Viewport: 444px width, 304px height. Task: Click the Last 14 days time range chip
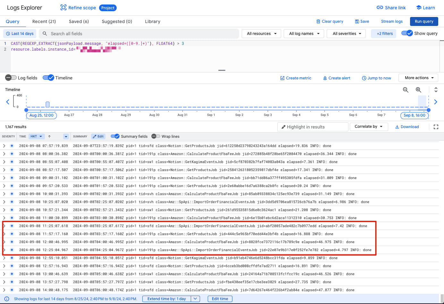point(20,34)
